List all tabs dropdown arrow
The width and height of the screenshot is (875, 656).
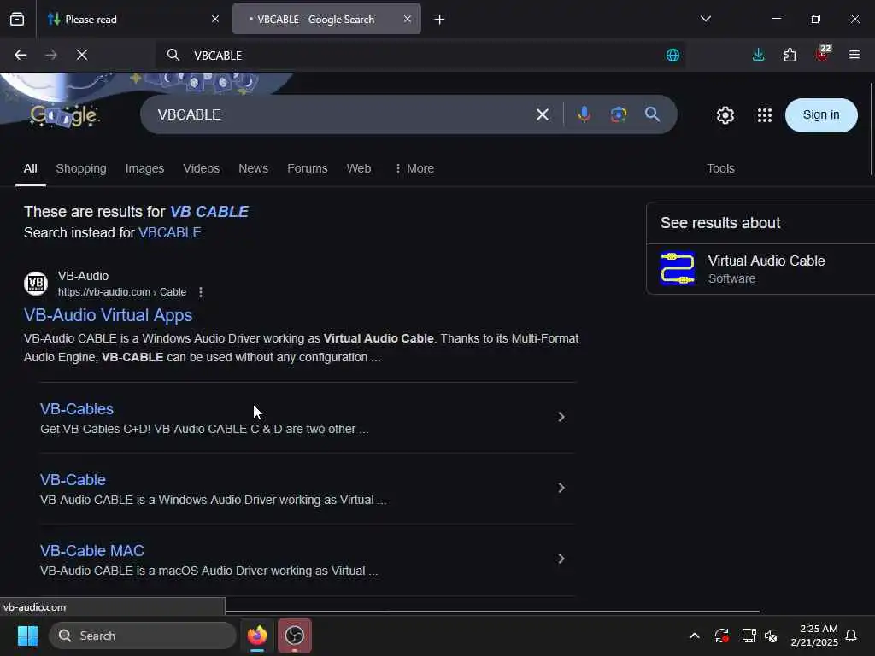[x=705, y=19]
